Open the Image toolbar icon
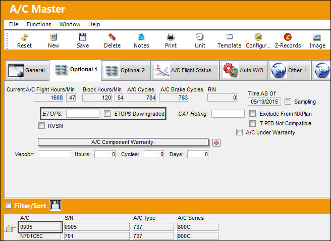 317,41
